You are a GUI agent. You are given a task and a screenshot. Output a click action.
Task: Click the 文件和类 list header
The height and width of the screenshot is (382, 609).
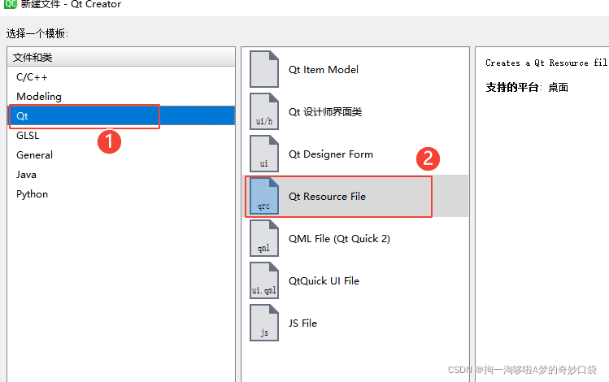coord(121,57)
